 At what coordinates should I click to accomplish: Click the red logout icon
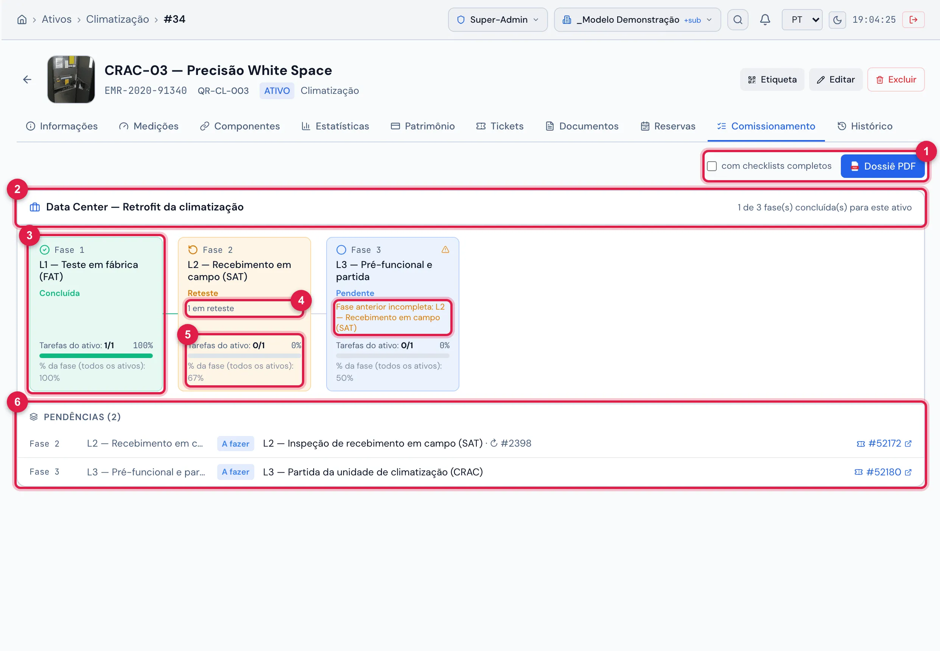[x=913, y=20]
